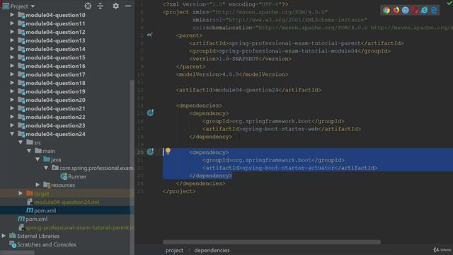453x255 pixels.
Task: Expand module04-question13 folder
Action: click(x=12, y=40)
